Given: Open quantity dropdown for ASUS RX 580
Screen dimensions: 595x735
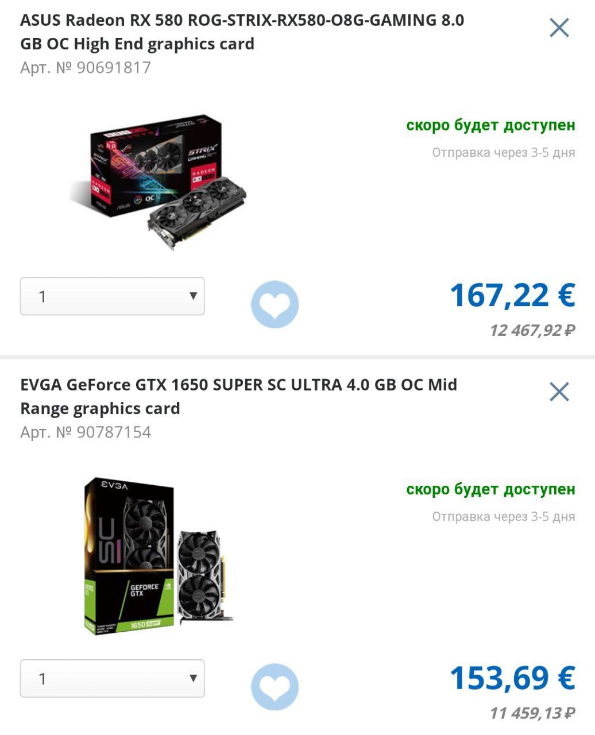Looking at the screenshot, I should coord(113,296).
